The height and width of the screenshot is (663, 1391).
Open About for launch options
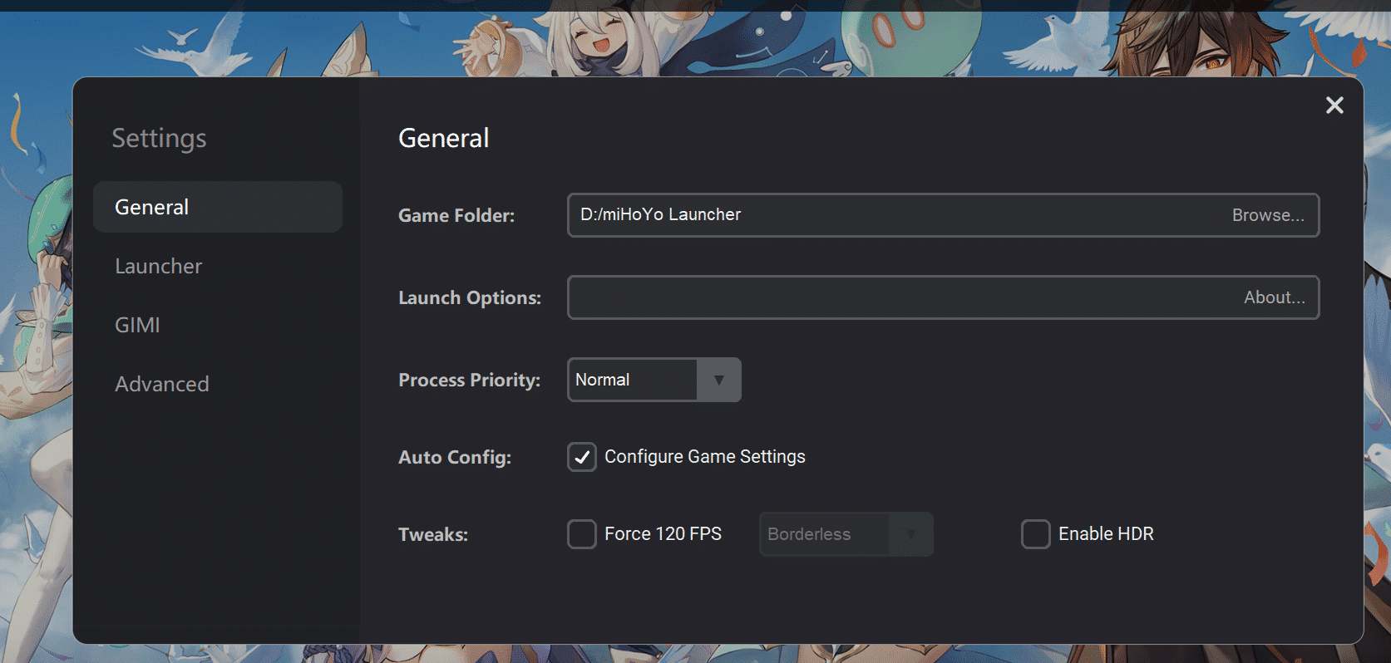tap(1275, 297)
